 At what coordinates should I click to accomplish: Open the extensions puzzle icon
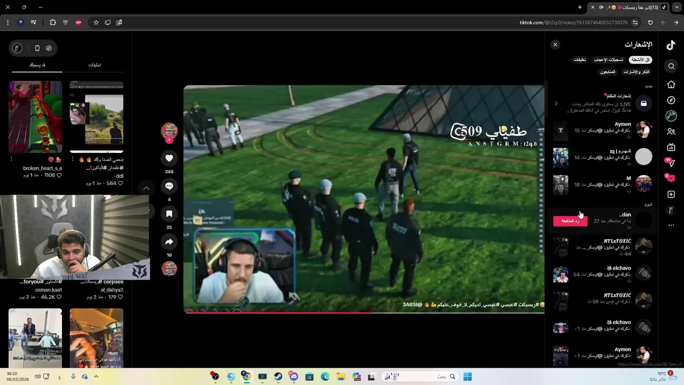coord(53,22)
